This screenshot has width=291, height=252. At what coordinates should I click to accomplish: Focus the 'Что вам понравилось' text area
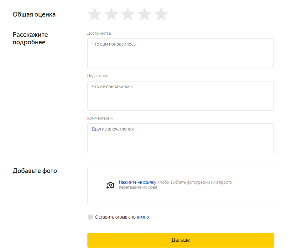tap(180, 53)
